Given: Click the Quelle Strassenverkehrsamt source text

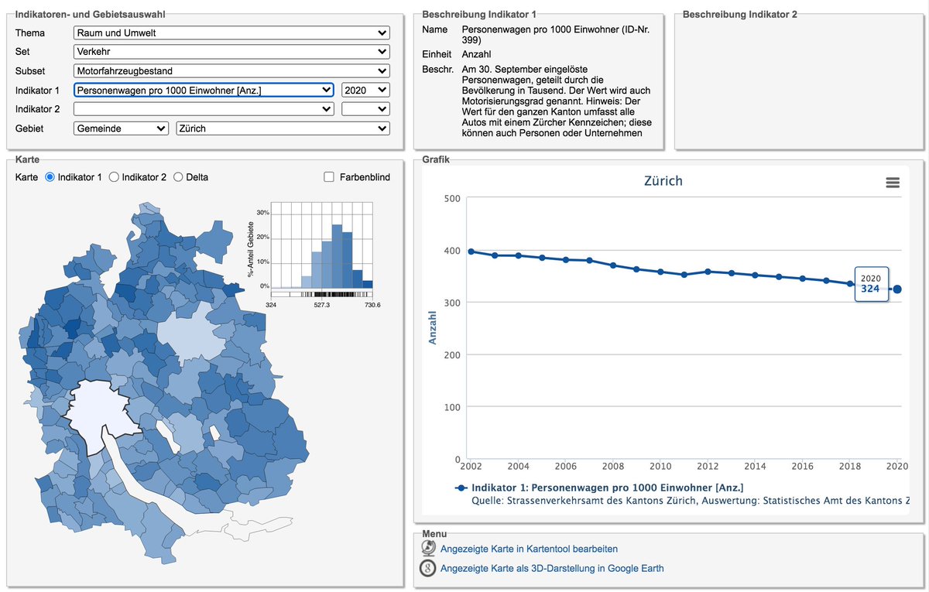Looking at the screenshot, I should [690, 501].
